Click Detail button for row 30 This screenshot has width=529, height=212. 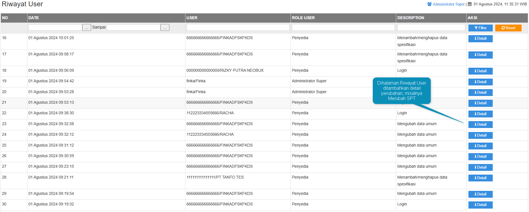[480, 205]
